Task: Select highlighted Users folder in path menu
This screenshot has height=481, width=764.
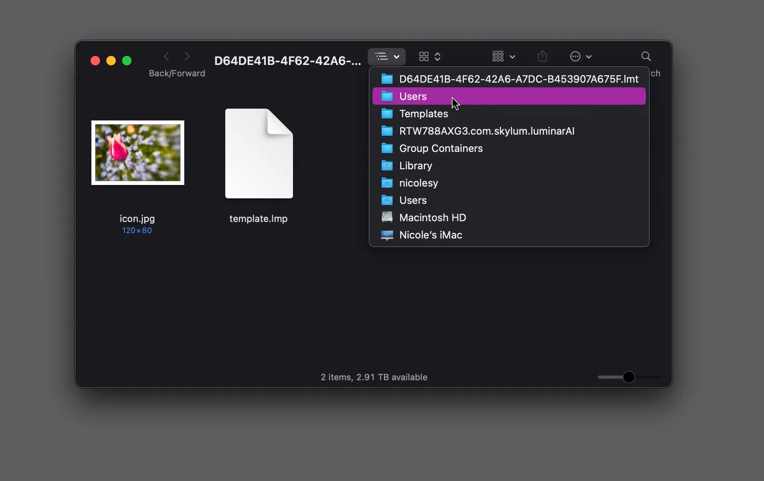Action: (x=413, y=96)
